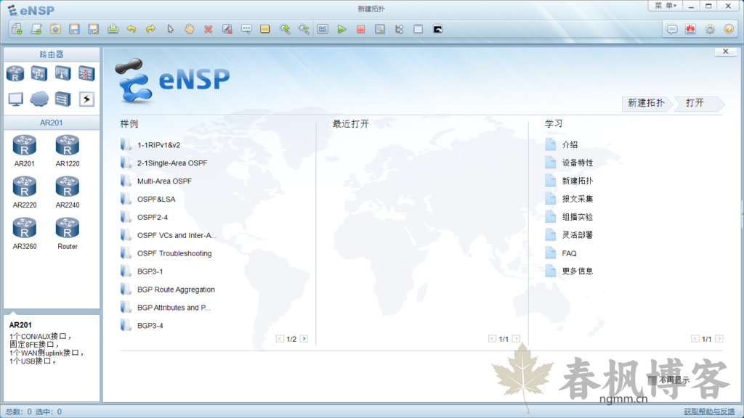
Task: Fit topology to screen size
Action: tap(323, 29)
